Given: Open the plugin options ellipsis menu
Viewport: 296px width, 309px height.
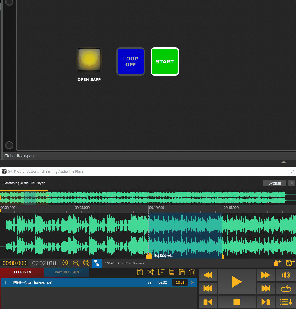Looking at the screenshot, I should pos(291,183).
